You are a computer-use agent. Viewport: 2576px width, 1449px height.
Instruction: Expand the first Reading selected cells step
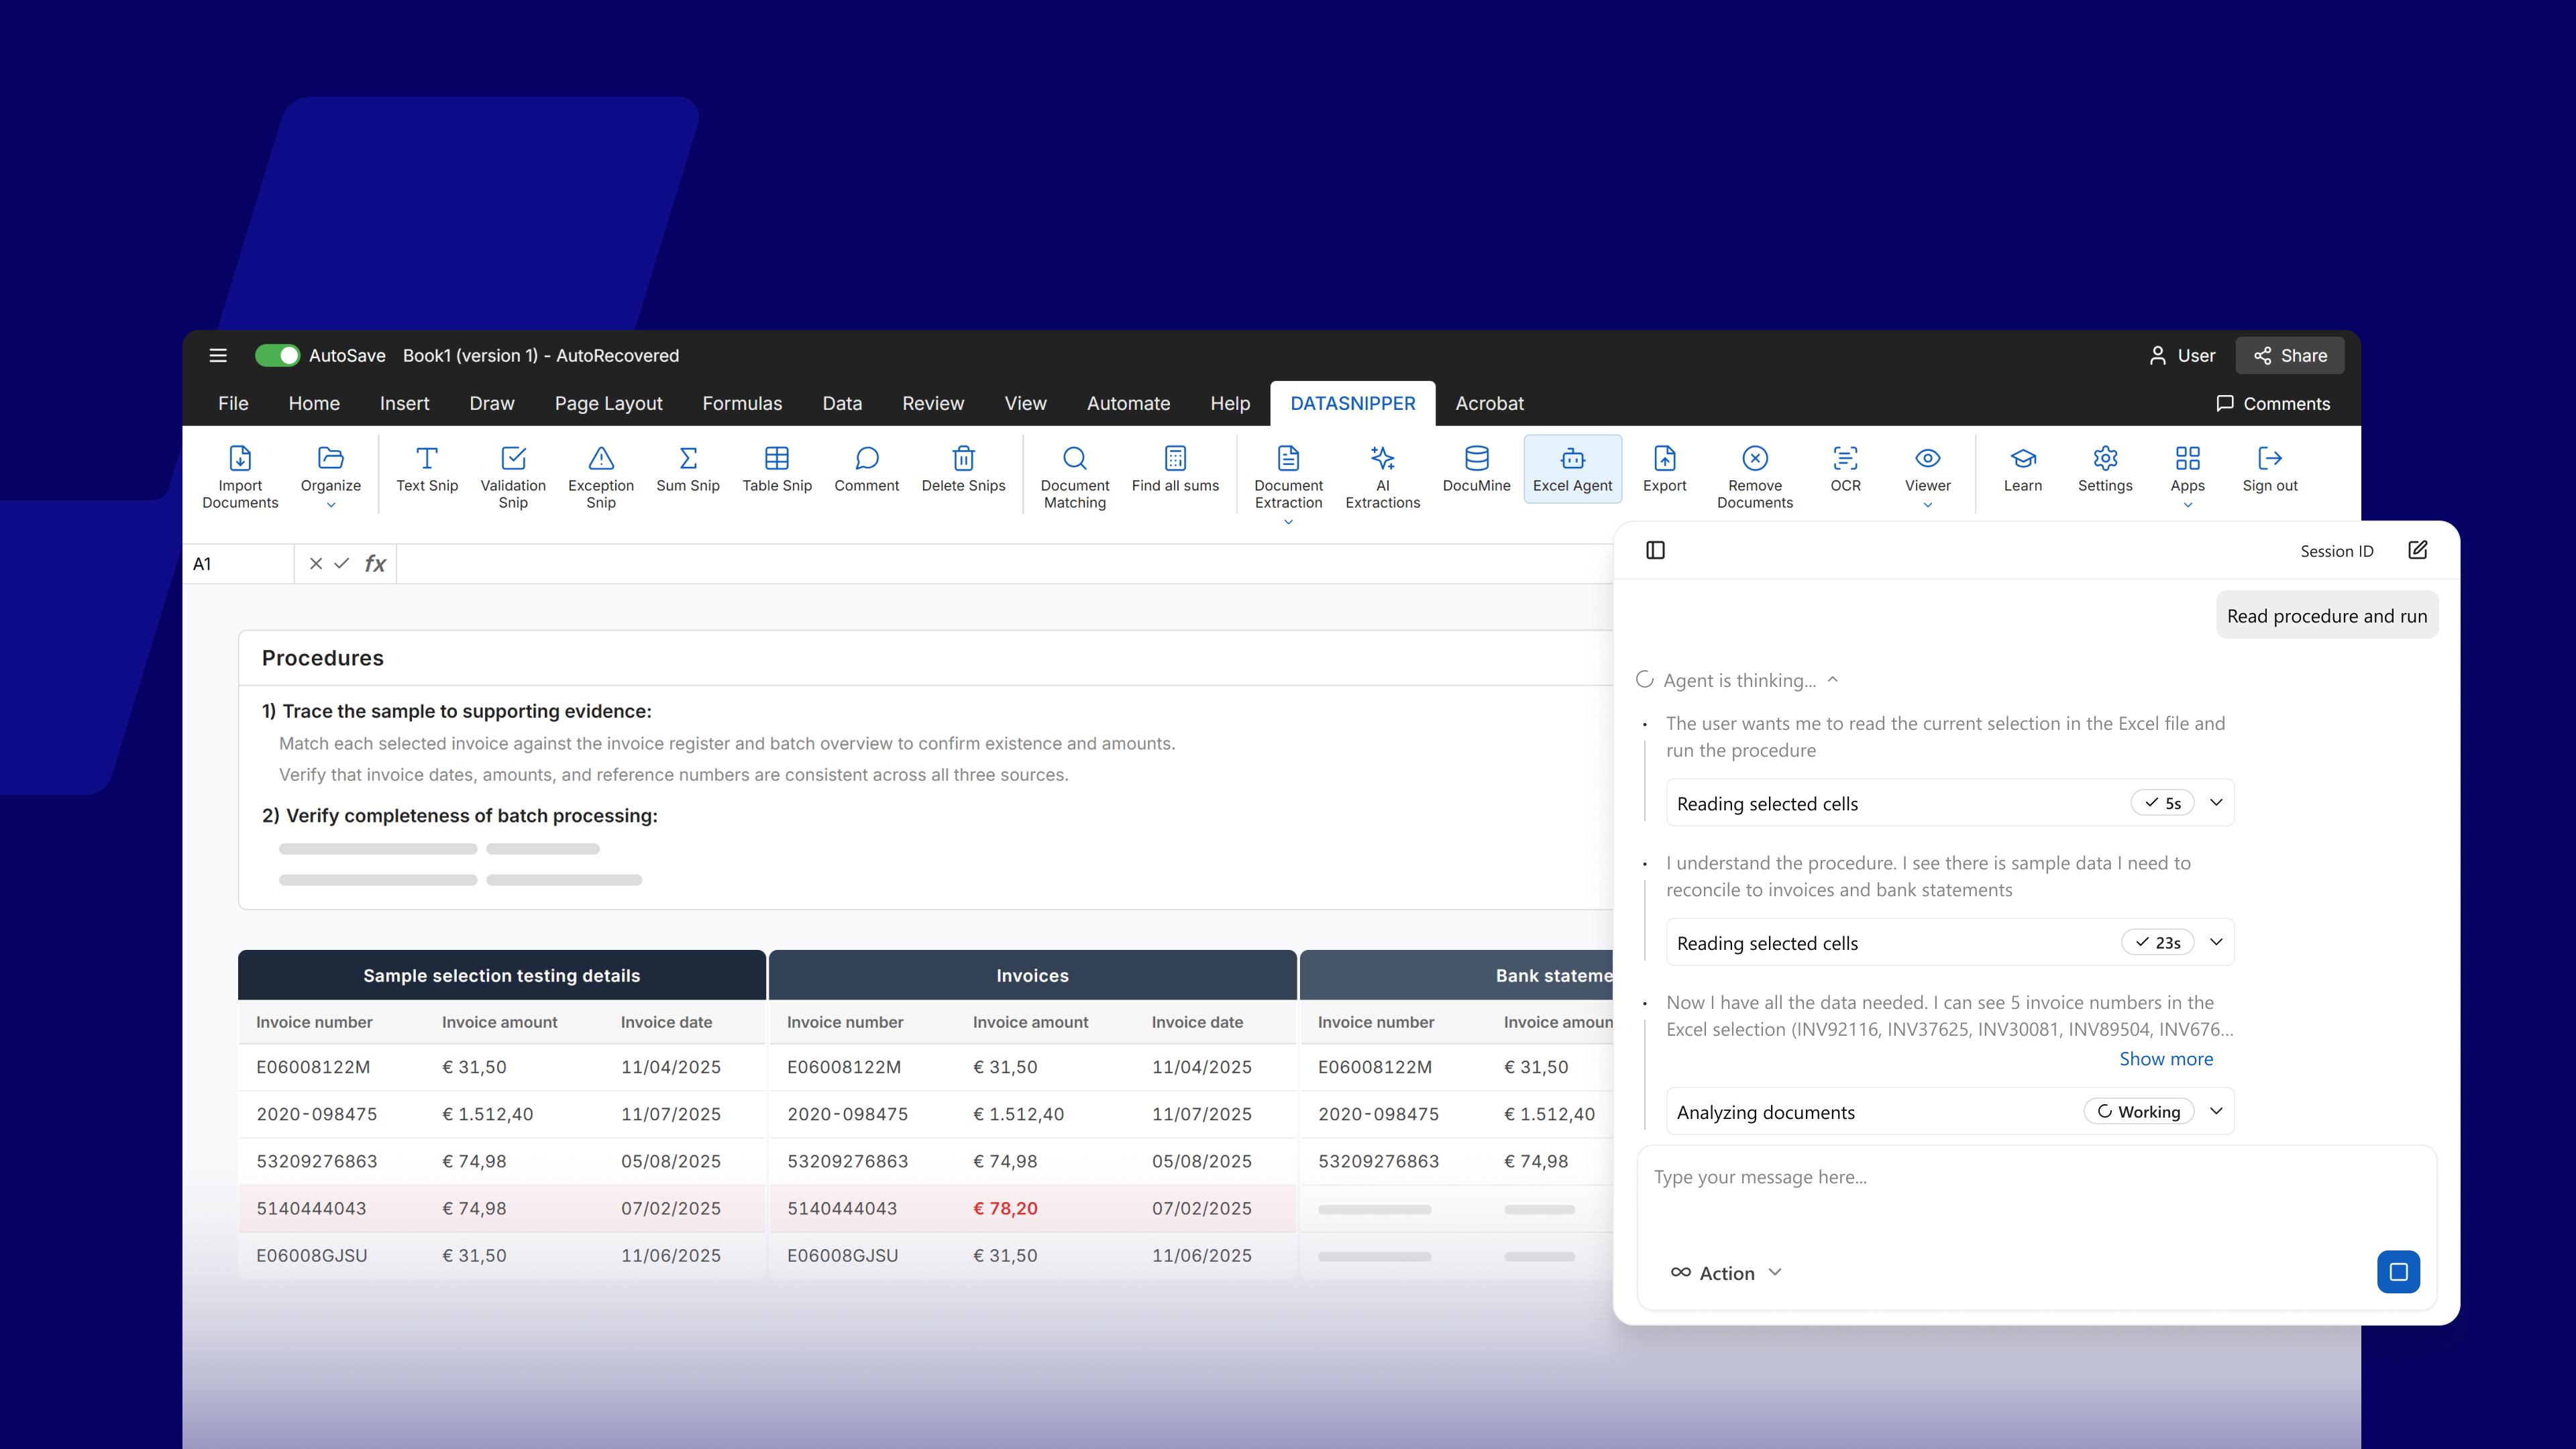(x=2216, y=802)
